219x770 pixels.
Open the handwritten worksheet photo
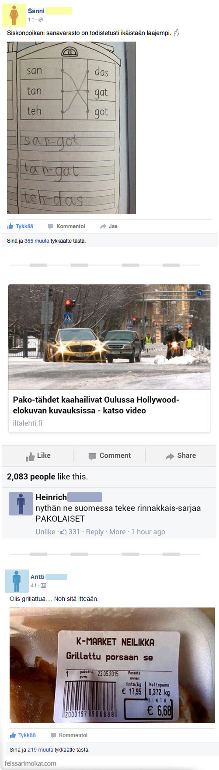click(x=72, y=128)
